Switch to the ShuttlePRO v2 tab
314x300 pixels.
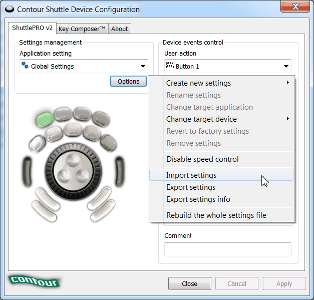coord(32,28)
